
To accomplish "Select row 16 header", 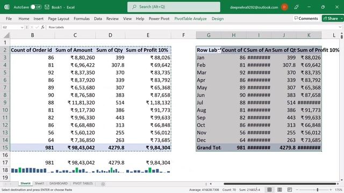I will click(x=5, y=155).
